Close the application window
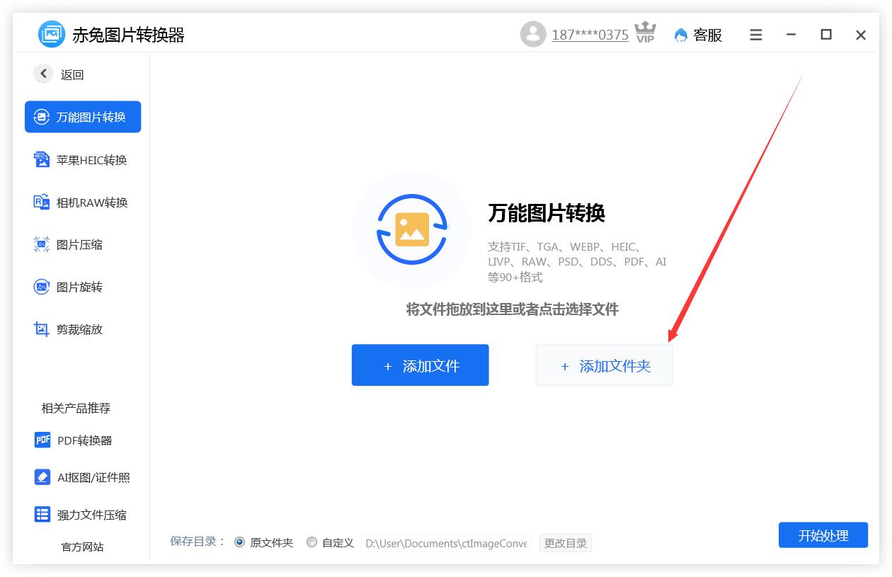 click(861, 35)
